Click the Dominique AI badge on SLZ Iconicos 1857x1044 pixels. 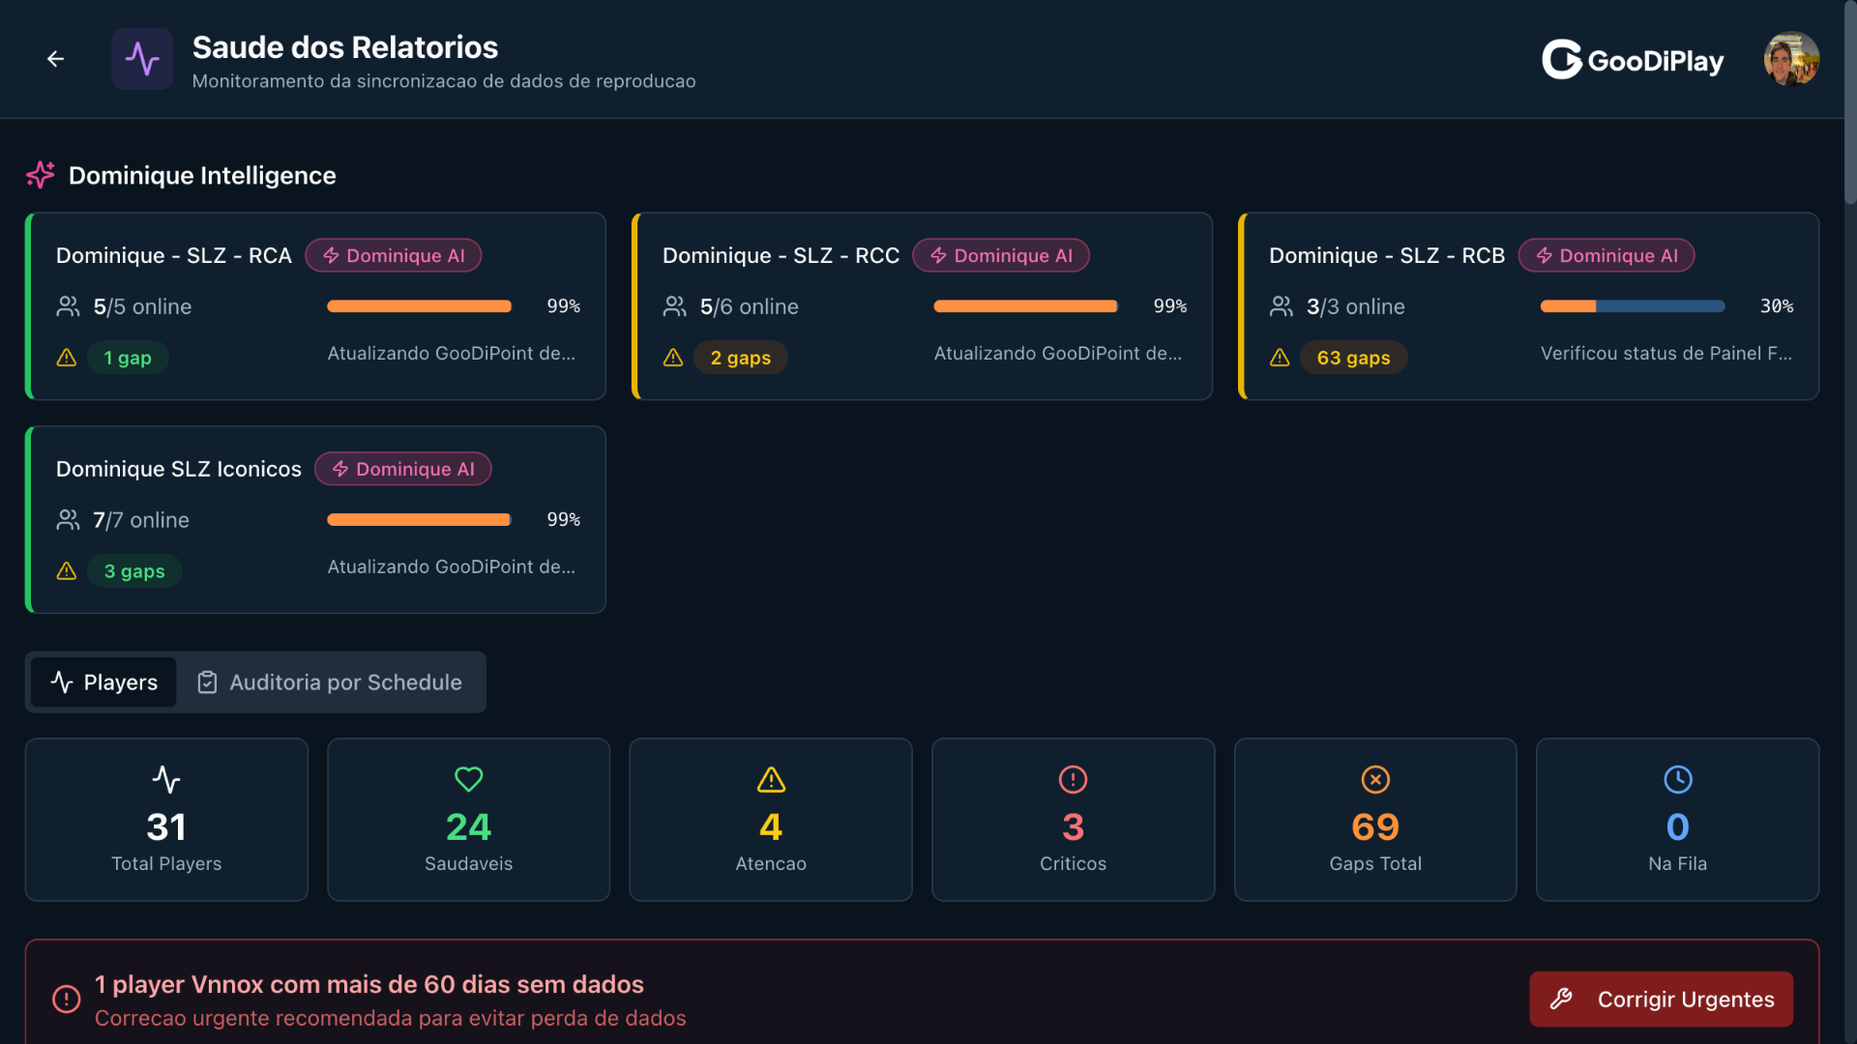403,469
